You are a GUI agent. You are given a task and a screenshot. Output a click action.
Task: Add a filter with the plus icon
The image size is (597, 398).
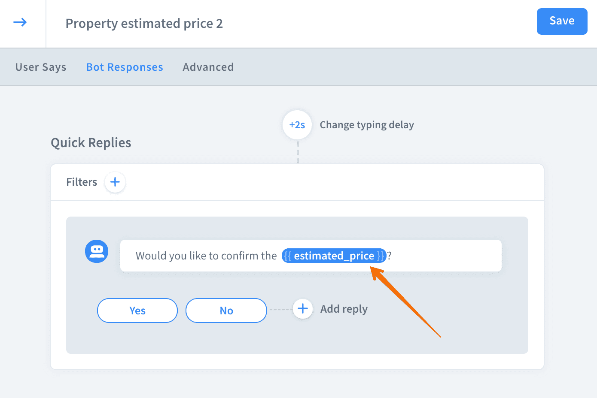pyautogui.click(x=115, y=182)
